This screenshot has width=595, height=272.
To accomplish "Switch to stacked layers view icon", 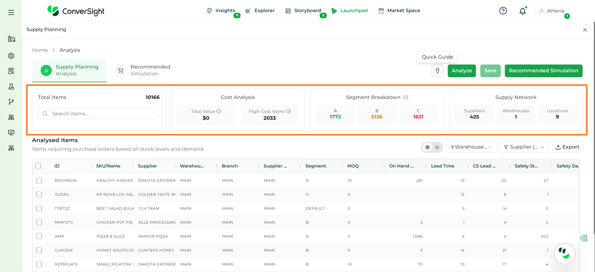I will coord(437,147).
